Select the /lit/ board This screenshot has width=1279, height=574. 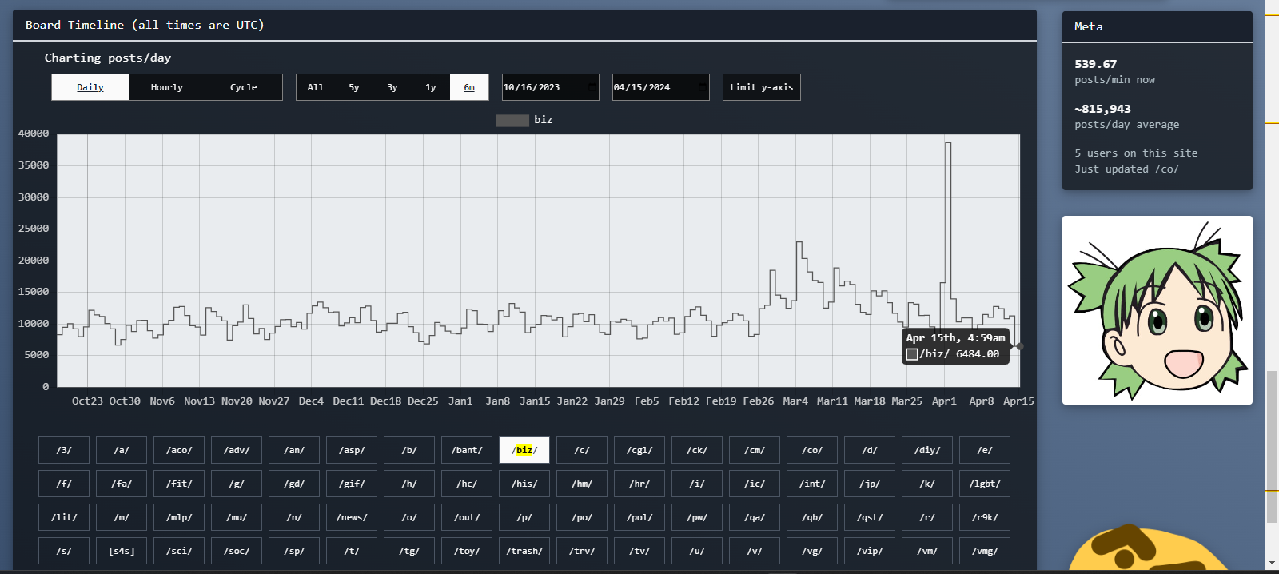coord(64,517)
